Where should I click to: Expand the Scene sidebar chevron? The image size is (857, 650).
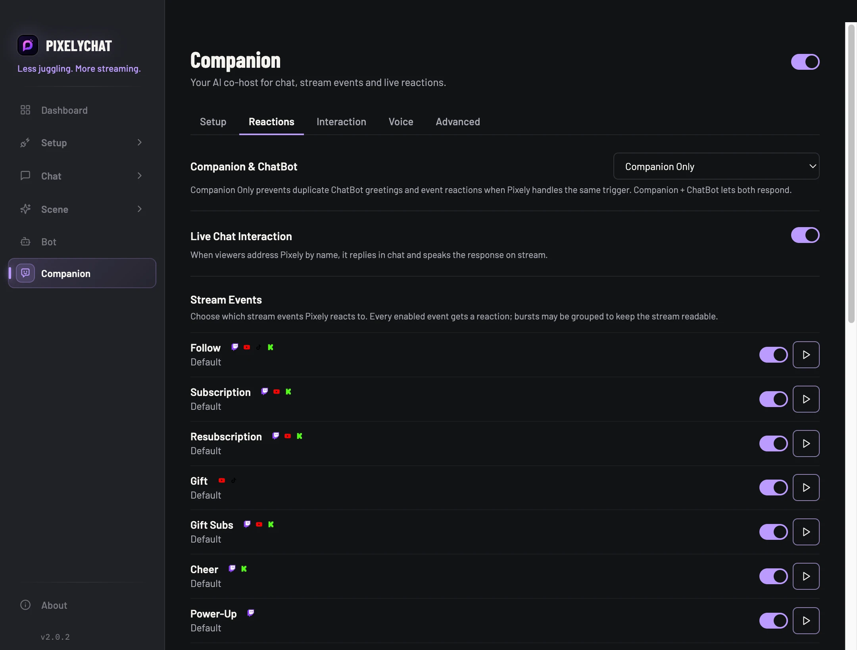coord(140,209)
